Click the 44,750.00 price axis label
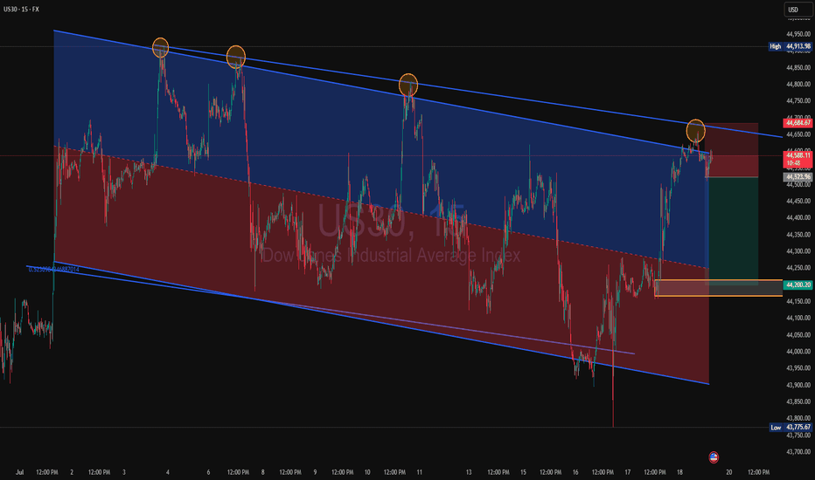 (x=798, y=100)
